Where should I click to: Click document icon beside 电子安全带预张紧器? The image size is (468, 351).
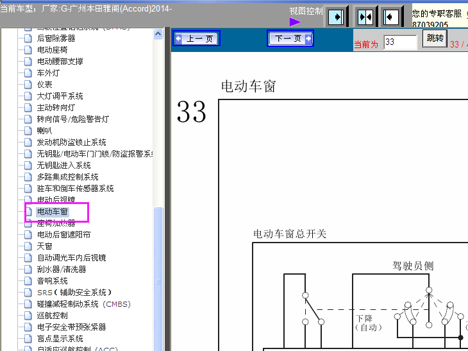[28, 327]
